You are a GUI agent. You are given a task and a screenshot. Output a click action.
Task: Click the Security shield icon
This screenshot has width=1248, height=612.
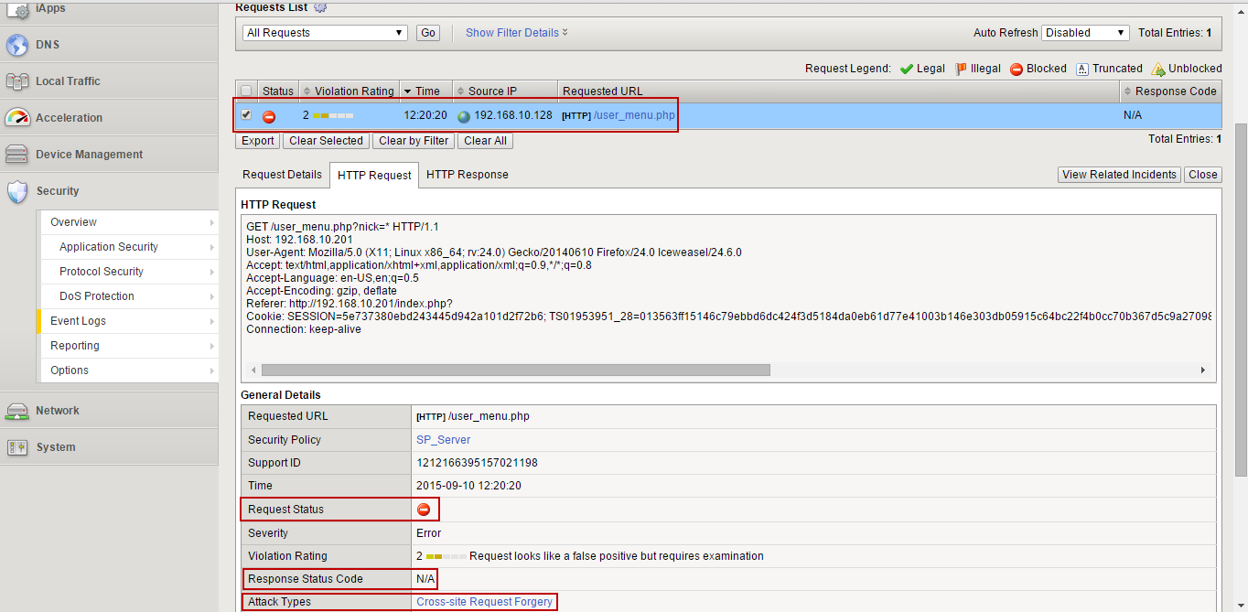17,191
